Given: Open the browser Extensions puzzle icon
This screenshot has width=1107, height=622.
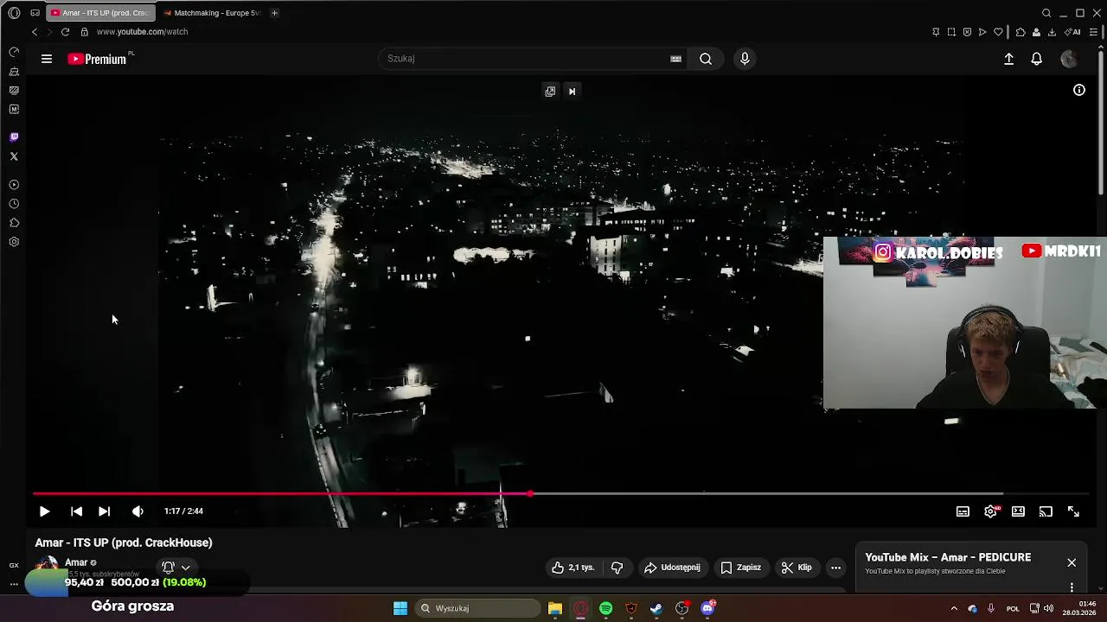Looking at the screenshot, I should [1021, 32].
